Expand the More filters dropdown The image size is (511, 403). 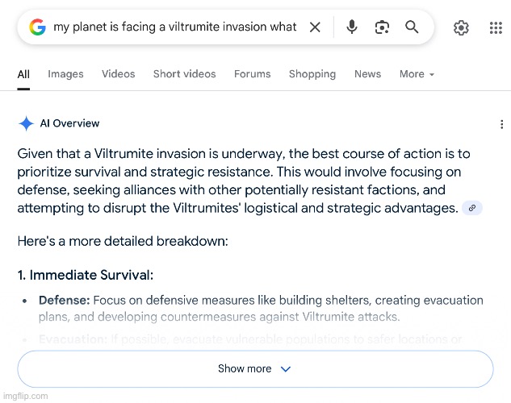(x=417, y=74)
